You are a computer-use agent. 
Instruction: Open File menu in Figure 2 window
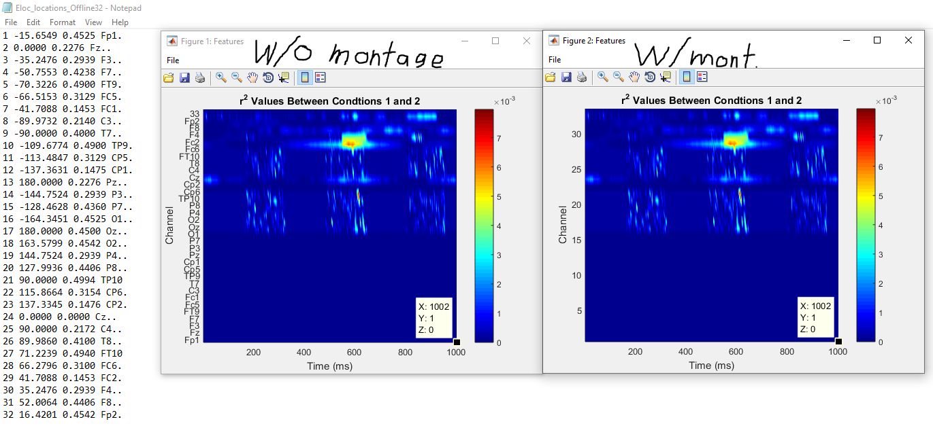555,60
